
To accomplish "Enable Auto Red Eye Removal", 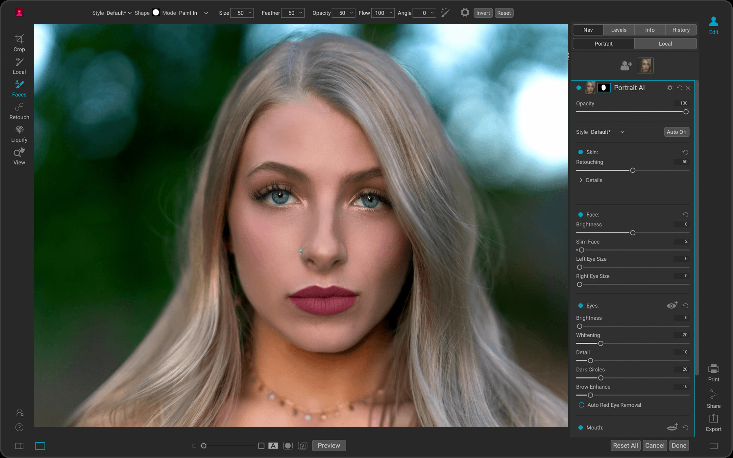I will pyautogui.click(x=581, y=405).
